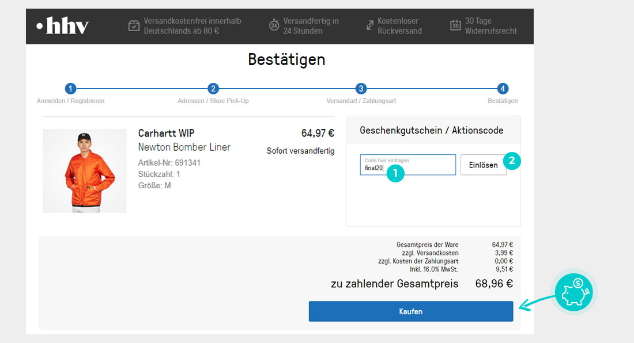Open the orange bomber jacket thumbnail

pyautogui.click(x=85, y=171)
